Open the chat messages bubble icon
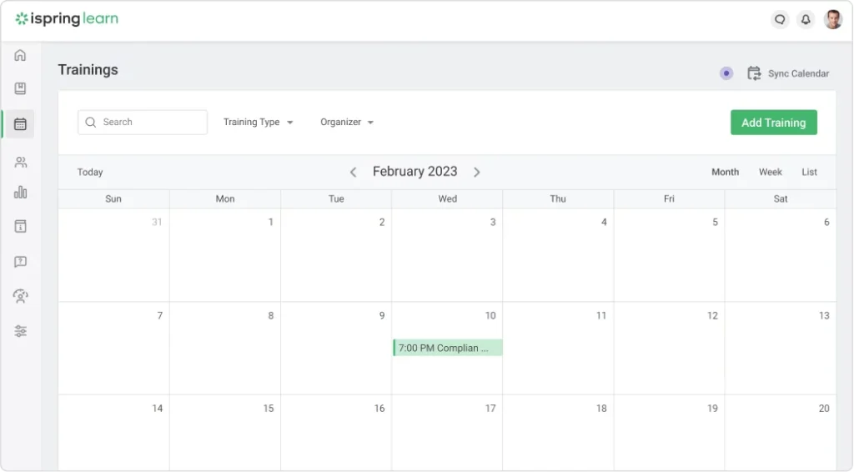This screenshot has width=854, height=472. point(780,20)
